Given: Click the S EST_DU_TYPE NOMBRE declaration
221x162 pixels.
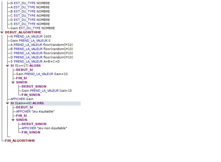Looking at the screenshot, I should click(x=30, y=24).
